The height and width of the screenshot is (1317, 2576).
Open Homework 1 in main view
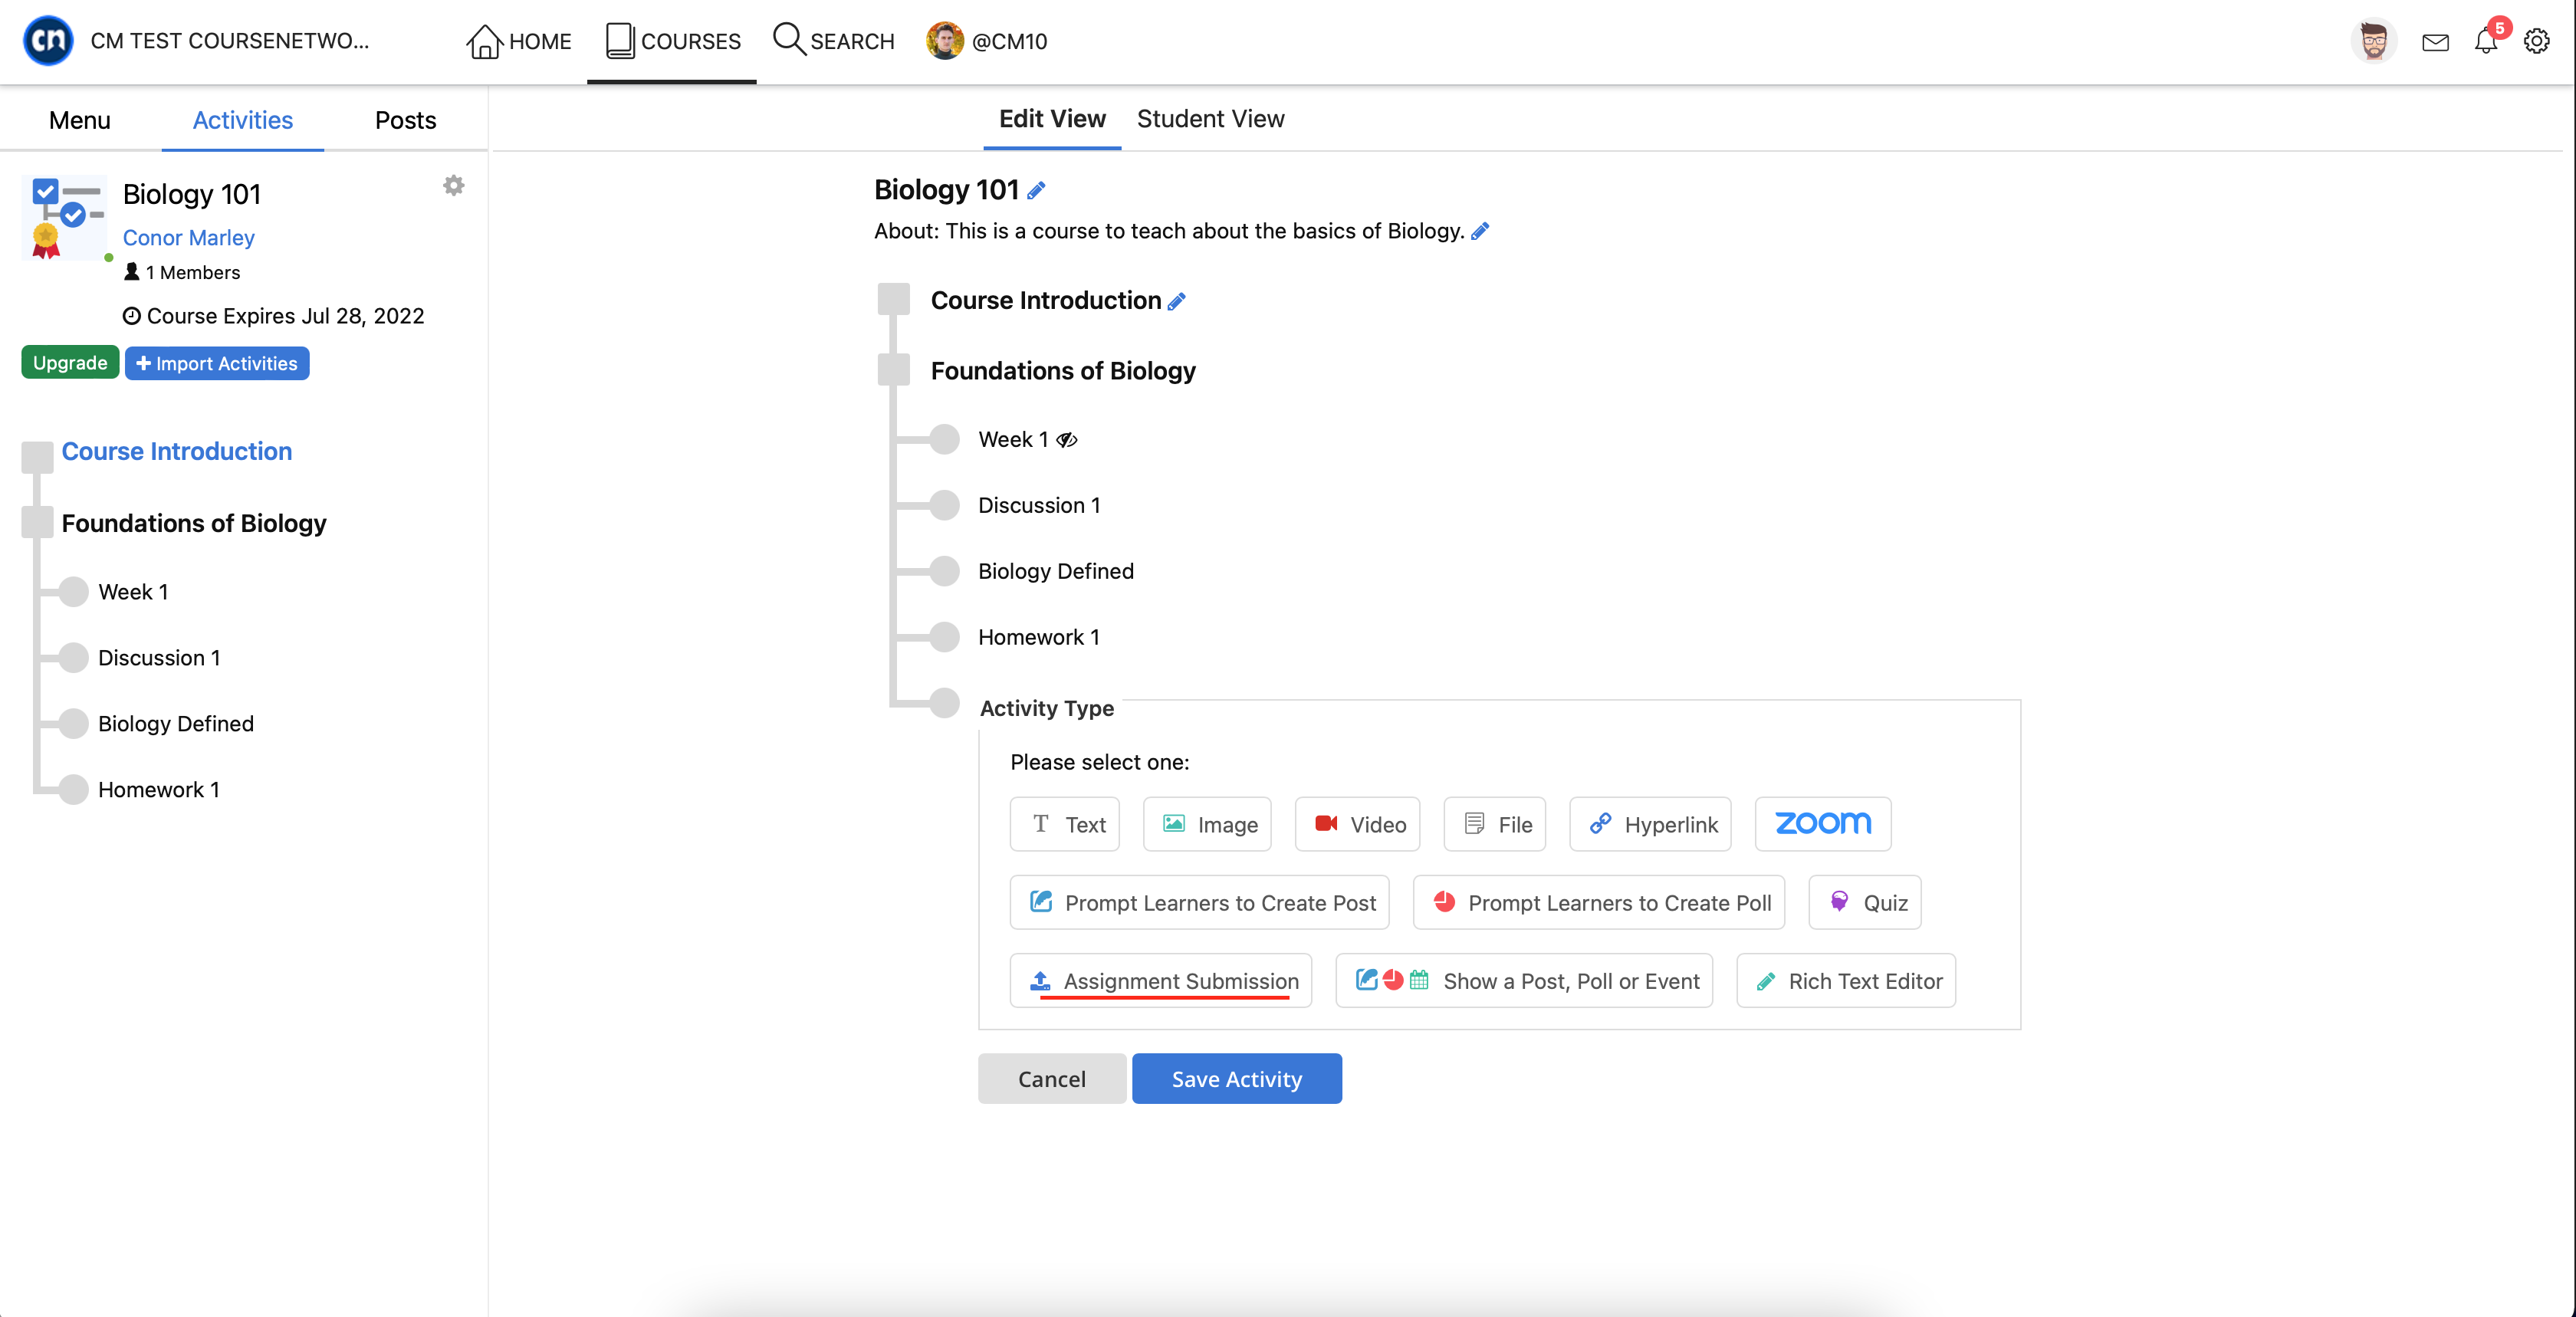point(1039,637)
